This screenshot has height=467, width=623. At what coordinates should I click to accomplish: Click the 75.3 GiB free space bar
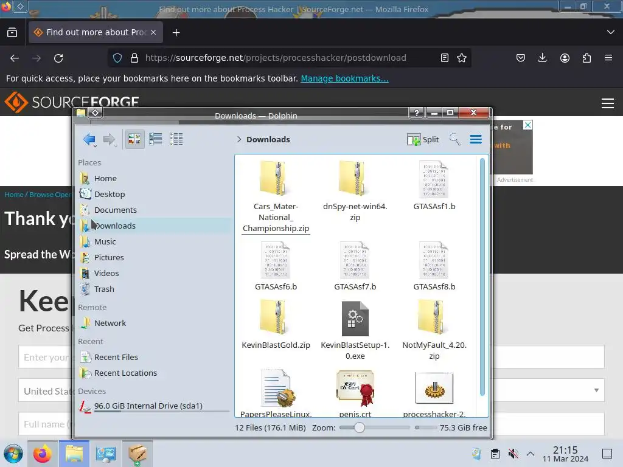pos(425,427)
